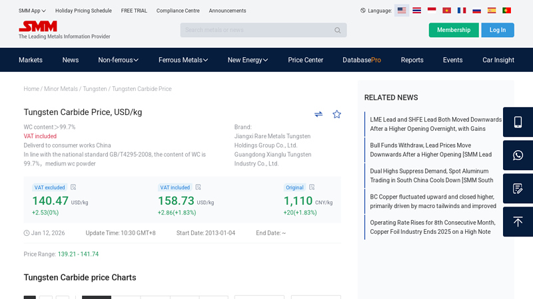Click the green Membership button
Image resolution: width=533 pixels, height=299 pixels.
pyautogui.click(x=453, y=30)
